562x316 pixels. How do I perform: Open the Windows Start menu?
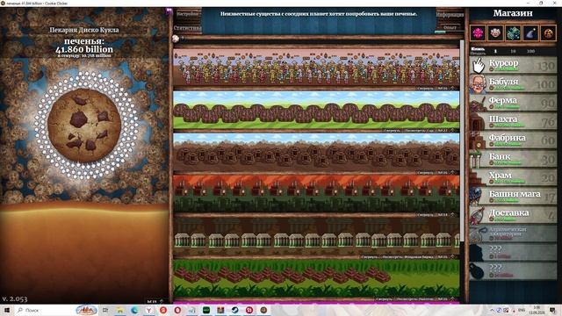pyautogui.click(x=6, y=310)
